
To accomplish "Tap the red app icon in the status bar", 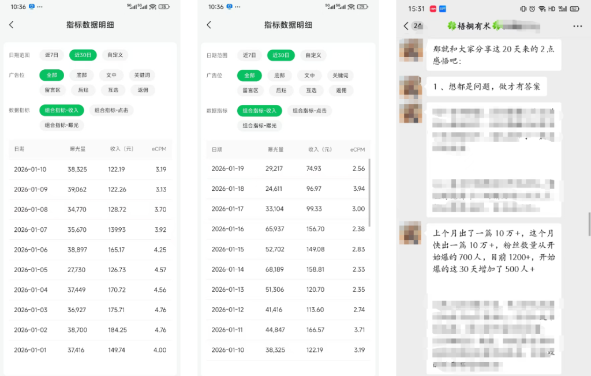I will click(x=433, y=9).
